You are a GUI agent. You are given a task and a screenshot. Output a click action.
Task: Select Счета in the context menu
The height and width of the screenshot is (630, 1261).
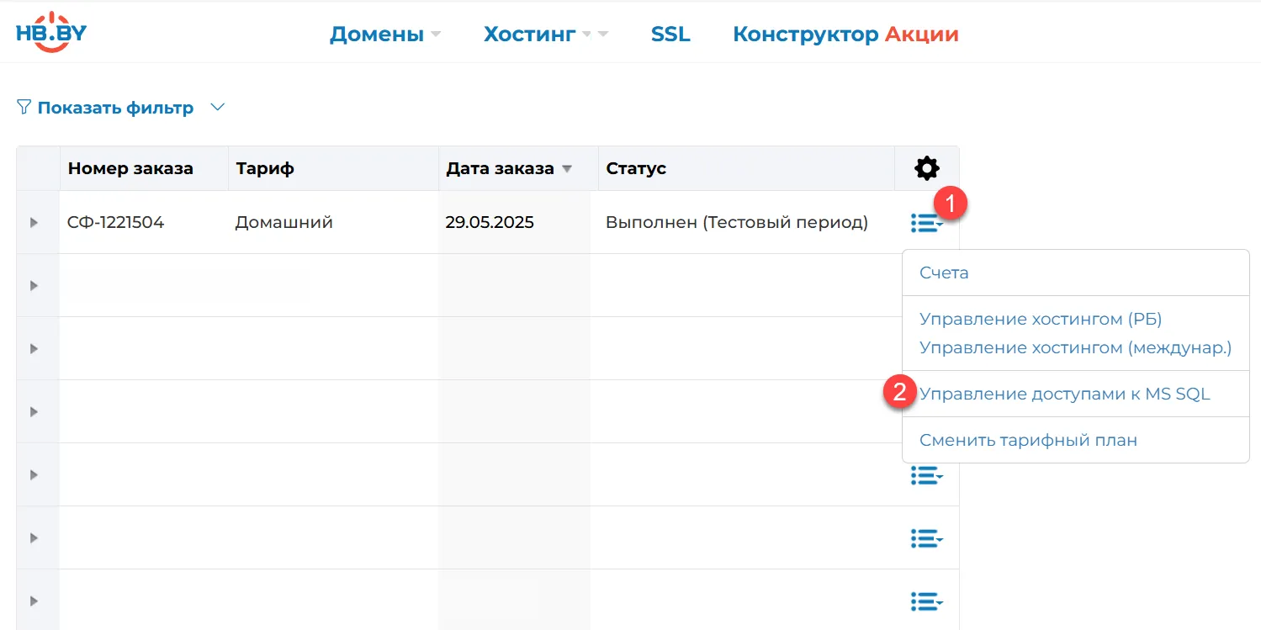[x=943, y=273]
